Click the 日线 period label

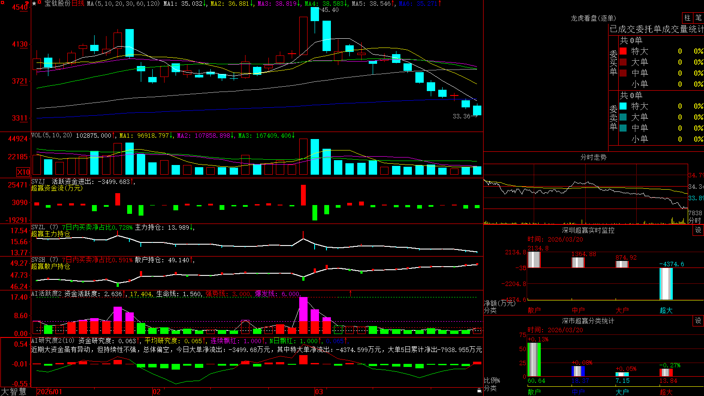point(77,4)
